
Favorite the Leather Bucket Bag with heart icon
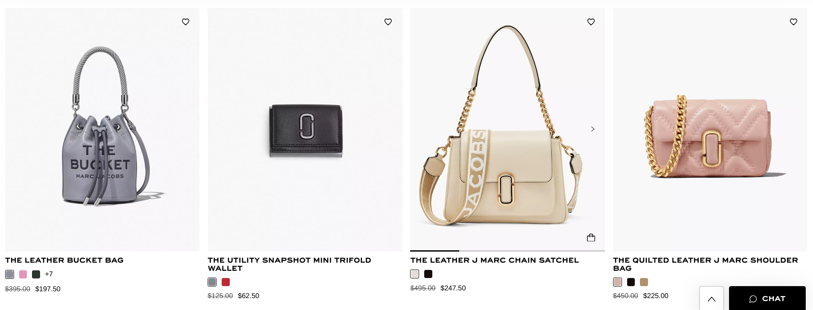point(185,22)
